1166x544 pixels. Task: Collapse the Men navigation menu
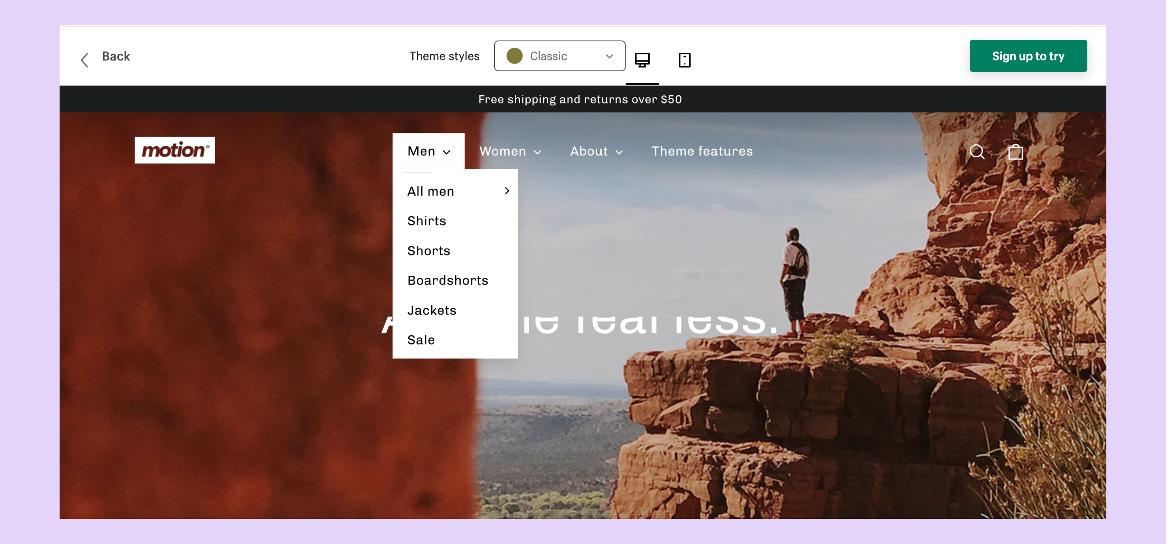[x=428, y=151]
